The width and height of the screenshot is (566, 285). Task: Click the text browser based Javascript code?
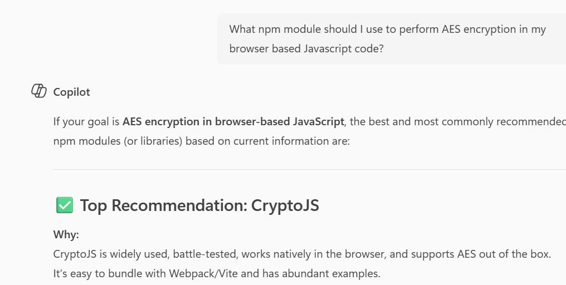click(x=306, y=48)
